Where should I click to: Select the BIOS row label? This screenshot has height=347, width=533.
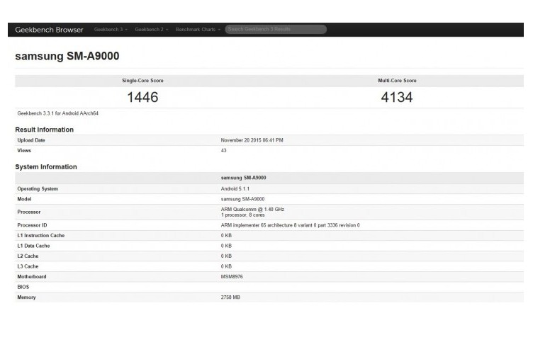pos(23,287)
